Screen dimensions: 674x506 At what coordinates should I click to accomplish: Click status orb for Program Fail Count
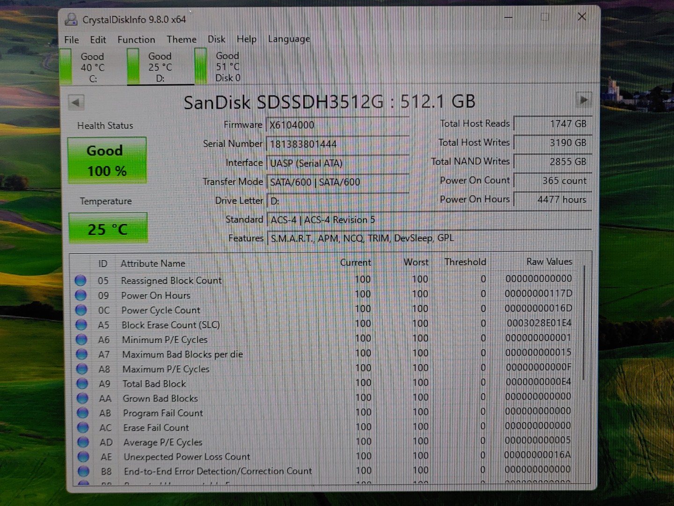[x=83, y=413]
